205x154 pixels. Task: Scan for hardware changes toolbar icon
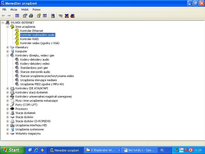[53, 16]
